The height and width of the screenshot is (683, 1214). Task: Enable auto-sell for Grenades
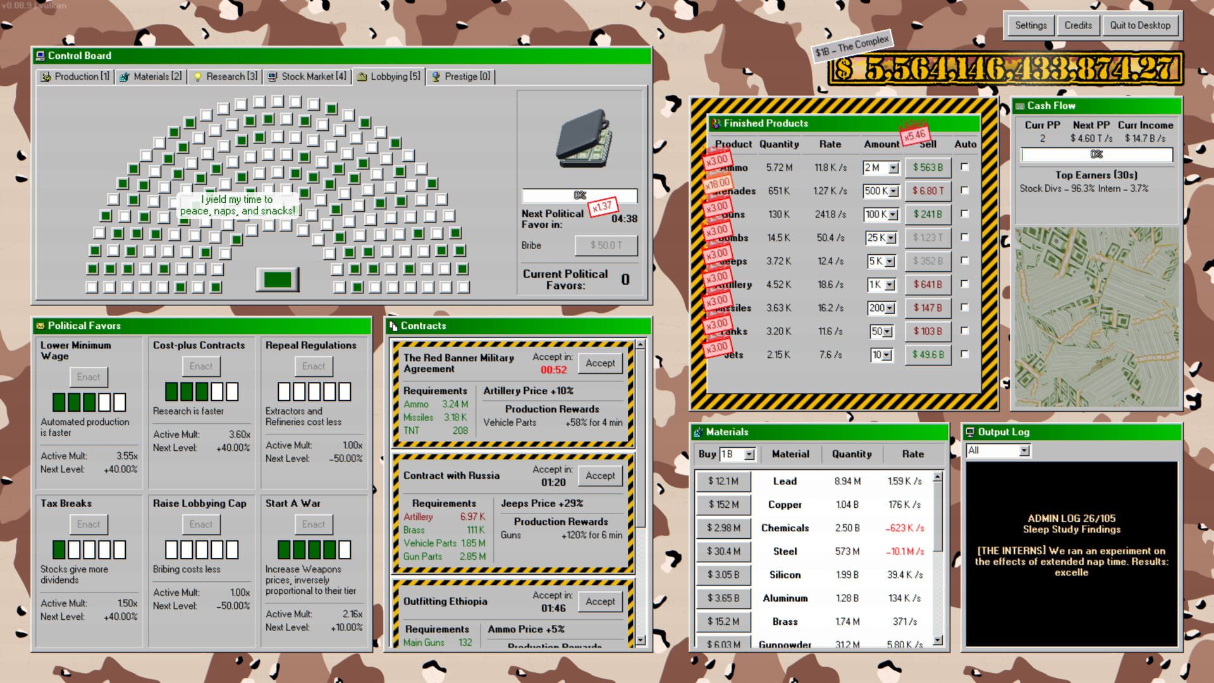tap(966, 190)
